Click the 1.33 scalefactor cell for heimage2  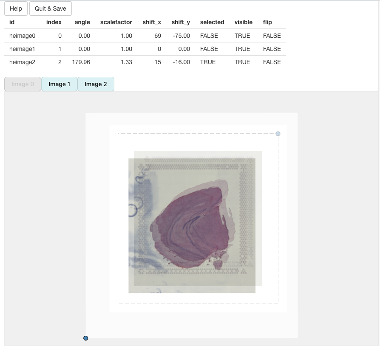[x=126, y=62]
